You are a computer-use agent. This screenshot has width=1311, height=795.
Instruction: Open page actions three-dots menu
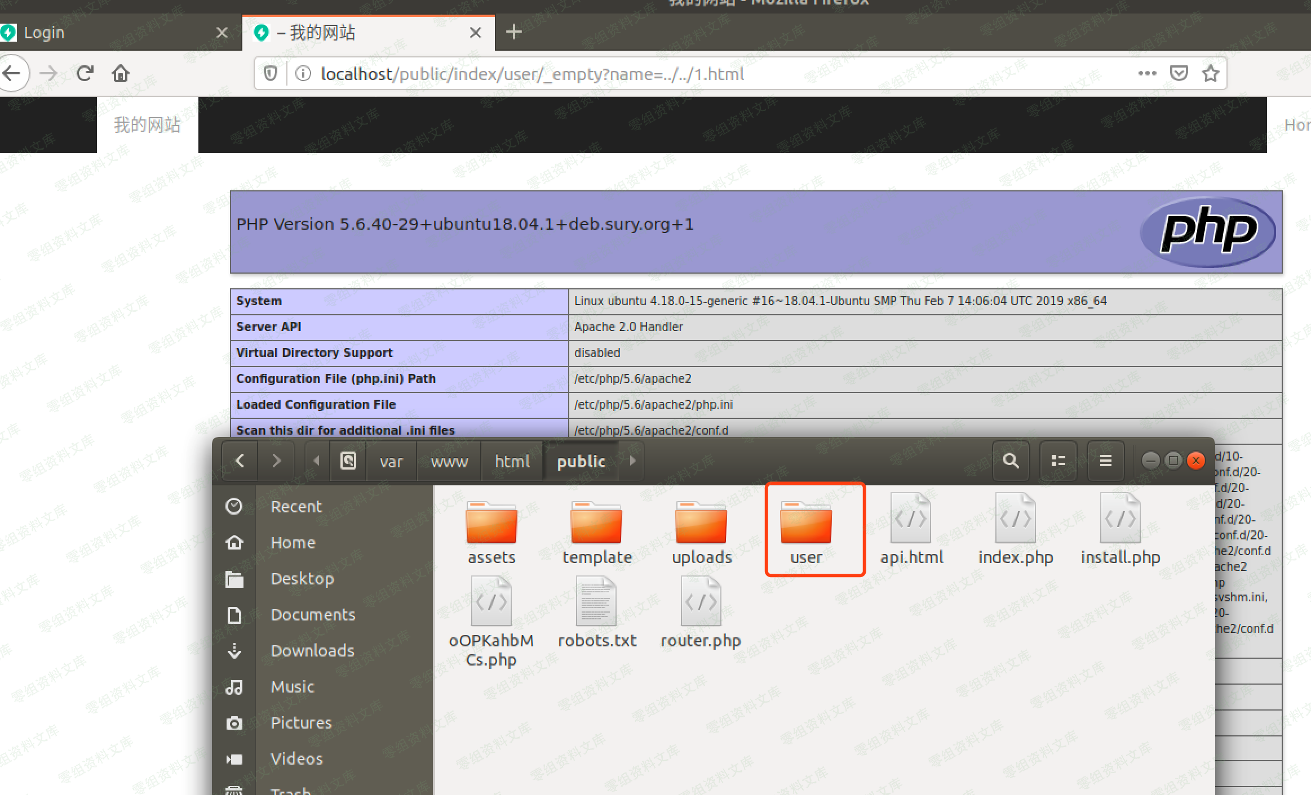pyautogui.click(x=1147, y=74)
